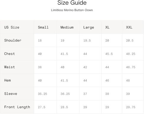Select the Small sleeve value 35.25

tap(42, 94)
